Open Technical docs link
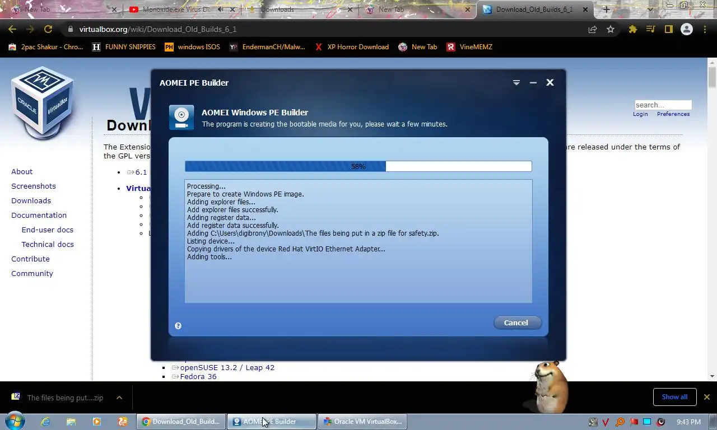The height and width of the screenshot is (430, 717). click(48, 244)
